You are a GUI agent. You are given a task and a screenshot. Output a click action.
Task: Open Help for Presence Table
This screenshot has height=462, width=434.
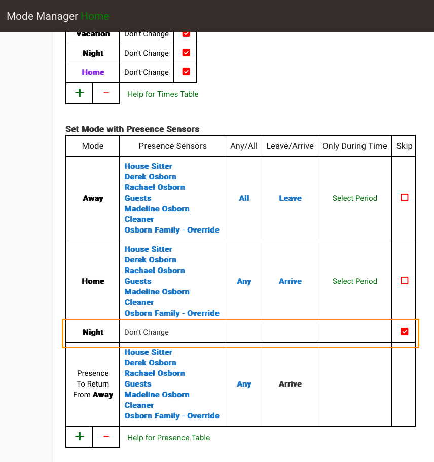coord(168,438)
